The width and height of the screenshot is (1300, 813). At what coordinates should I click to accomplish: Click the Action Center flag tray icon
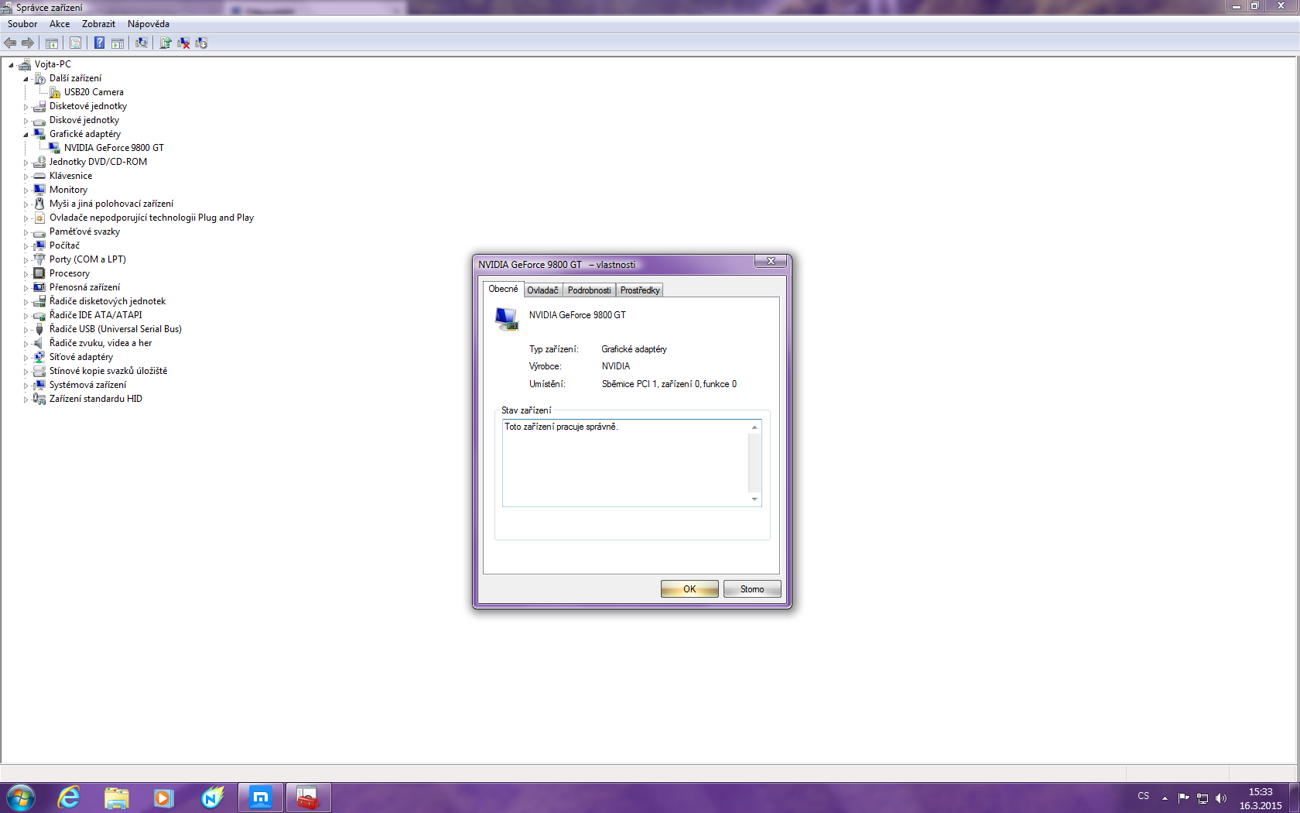(x=1184, y=798)
